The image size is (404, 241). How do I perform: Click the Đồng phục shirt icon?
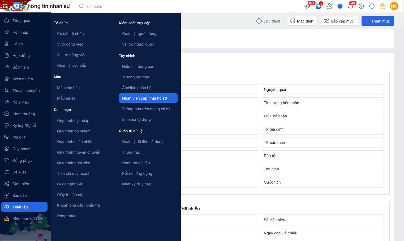[x=7, y=160]
